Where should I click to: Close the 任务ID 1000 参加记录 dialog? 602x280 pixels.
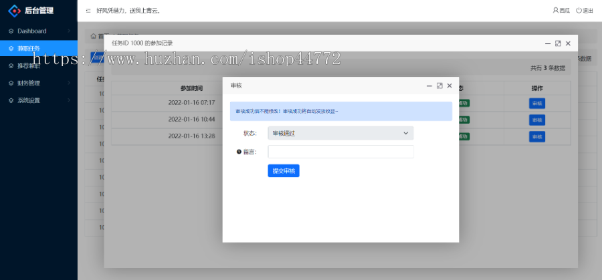[568, 43]
